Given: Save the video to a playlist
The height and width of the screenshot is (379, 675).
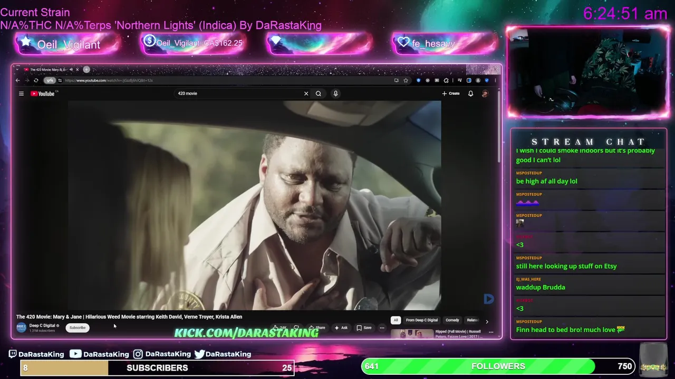Looking at the screenshot, I should [x=364, y=328].
